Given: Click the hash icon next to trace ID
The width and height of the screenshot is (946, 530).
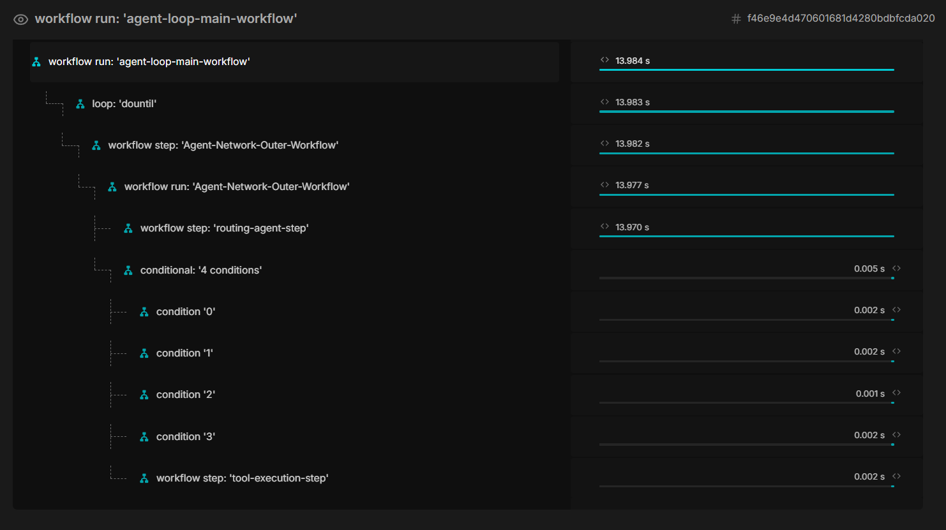Looking at the screenshot, I should point(736,19).
